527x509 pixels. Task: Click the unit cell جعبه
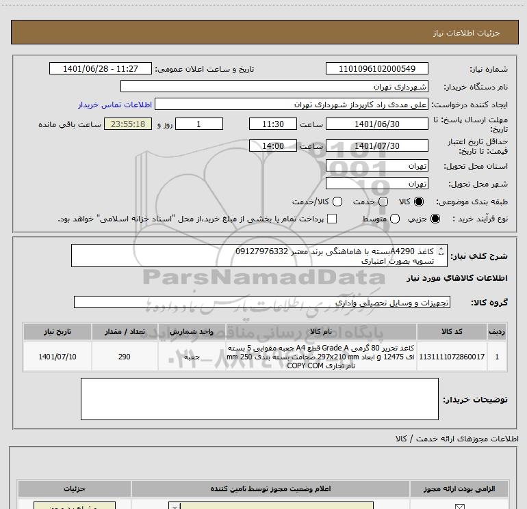click(x=192, y=357)
